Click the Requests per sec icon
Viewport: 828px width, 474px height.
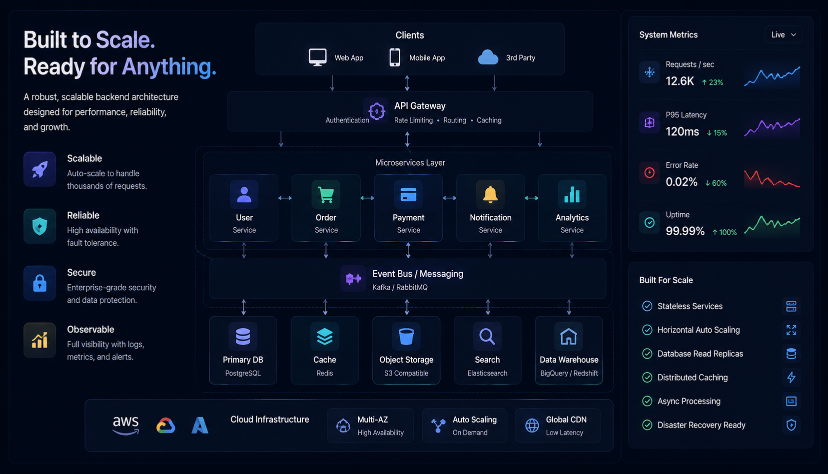coord(650,72)
